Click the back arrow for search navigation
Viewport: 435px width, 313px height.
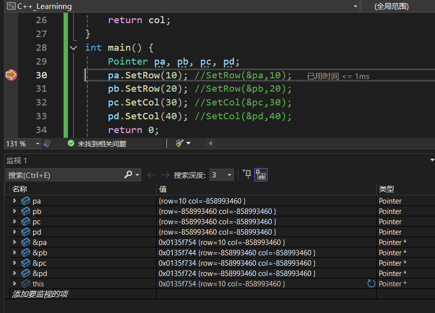[151, 174]
